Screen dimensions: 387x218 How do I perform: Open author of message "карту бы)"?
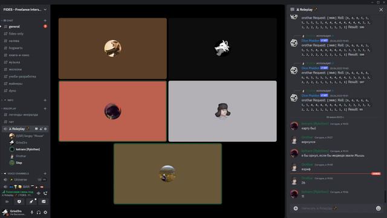[x=315, y=124]
